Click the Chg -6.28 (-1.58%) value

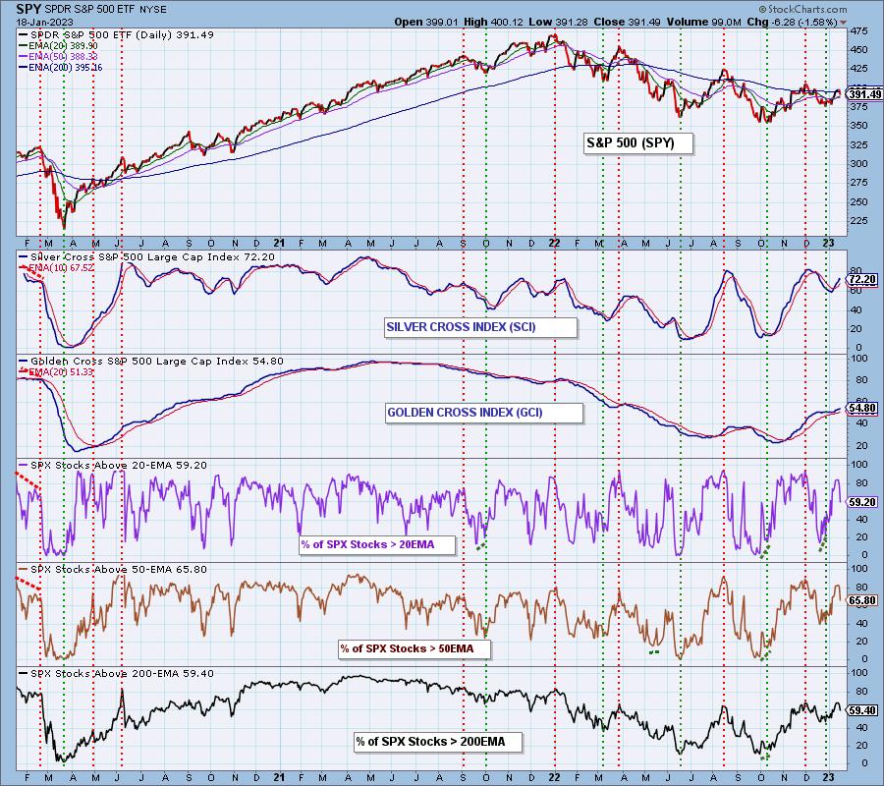792,22
